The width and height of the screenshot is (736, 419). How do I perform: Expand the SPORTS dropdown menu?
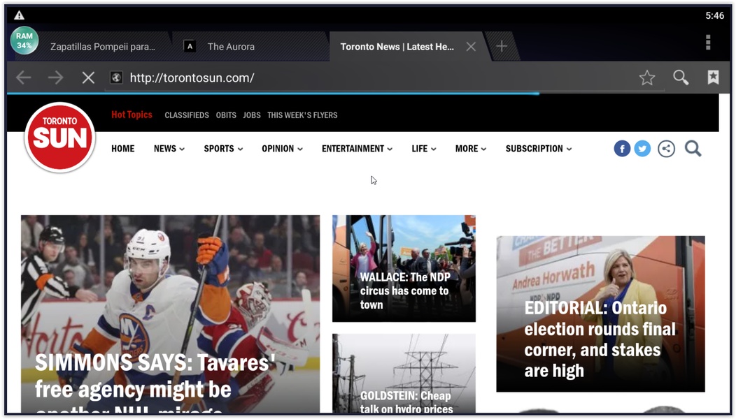(223, 149)
